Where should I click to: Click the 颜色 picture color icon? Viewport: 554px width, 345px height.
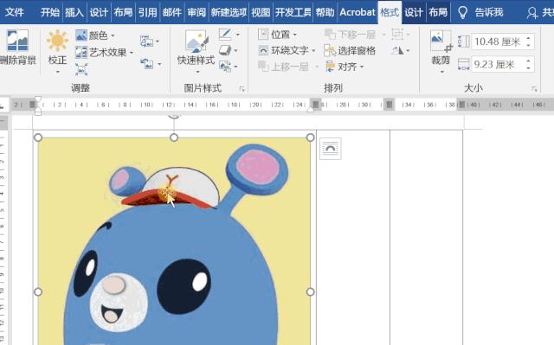click(x=81, y=35)
